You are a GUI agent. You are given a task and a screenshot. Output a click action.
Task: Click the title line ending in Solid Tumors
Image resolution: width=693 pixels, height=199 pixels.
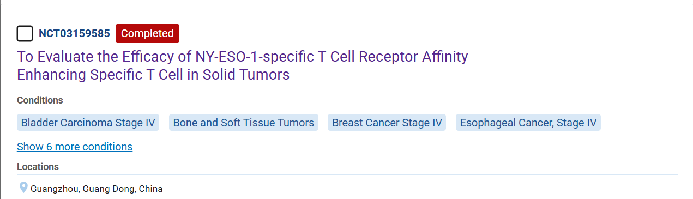(153, 75)
